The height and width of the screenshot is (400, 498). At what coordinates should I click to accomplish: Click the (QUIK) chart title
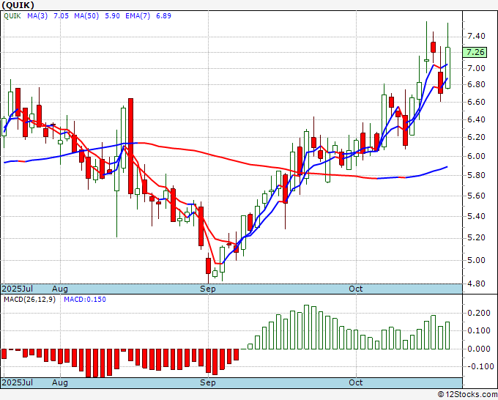[x=18, y=5]
